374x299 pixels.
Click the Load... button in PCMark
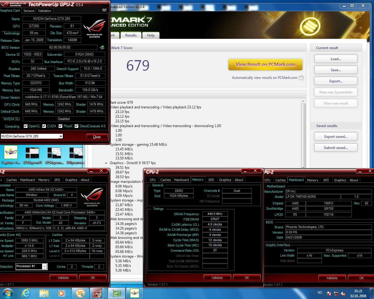(336, 59)
